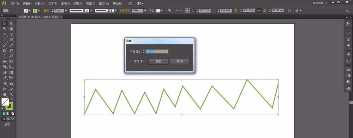The height and width of the screenshot is (138, 353).
Task: Click the Fill swatch in the toolbox
Action: (5, 102)
